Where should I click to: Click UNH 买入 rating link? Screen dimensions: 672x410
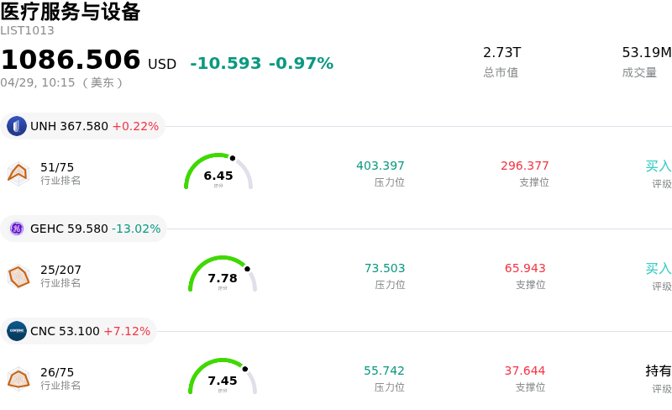click(658, 166)
